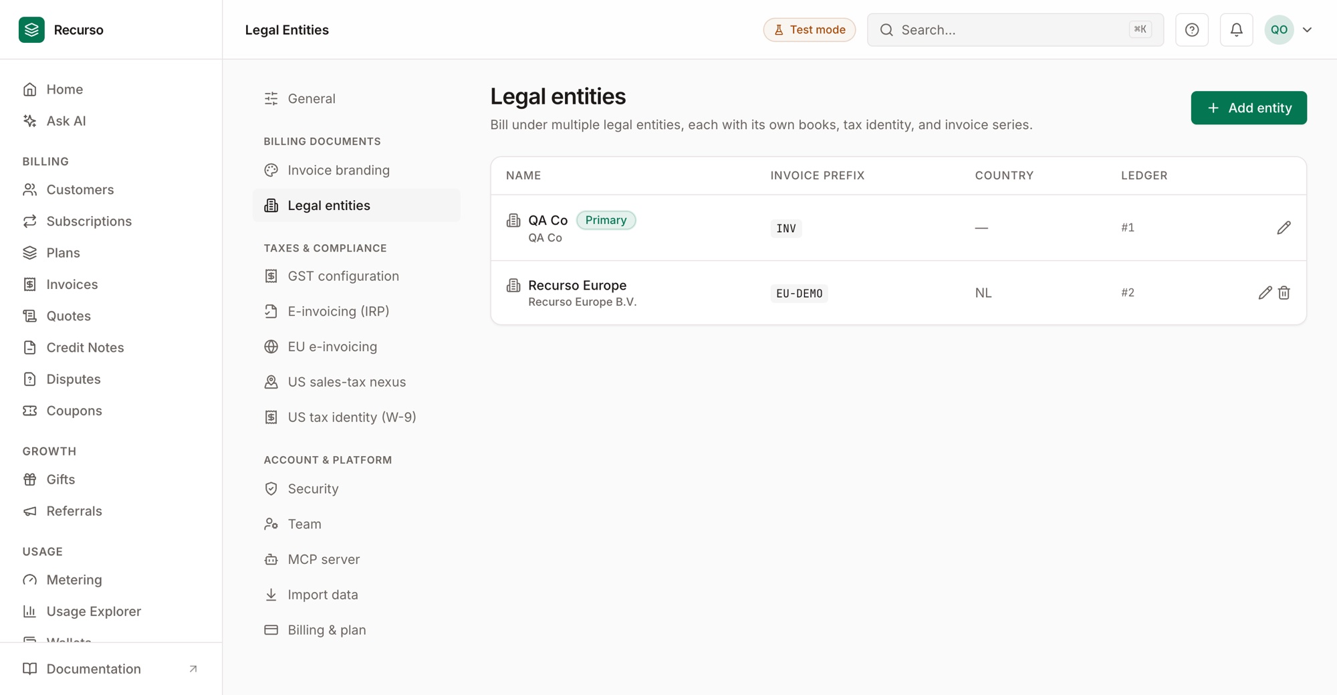Click the Recurso logo icon
The width and height of the screenshot is (1337, 695).
tap(31, 29)
